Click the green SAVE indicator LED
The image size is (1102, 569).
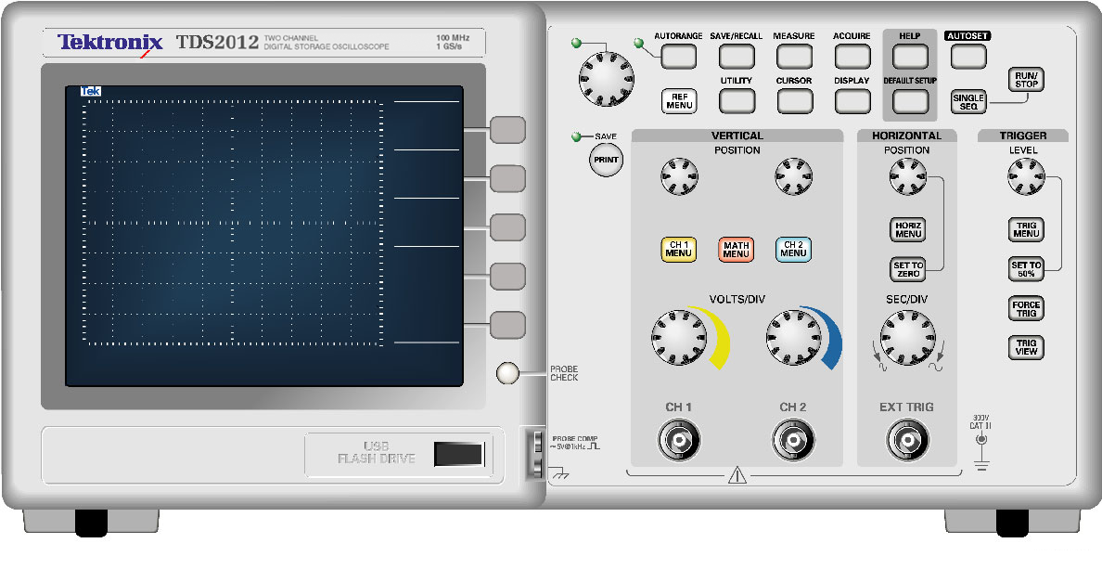pos(577,136)
